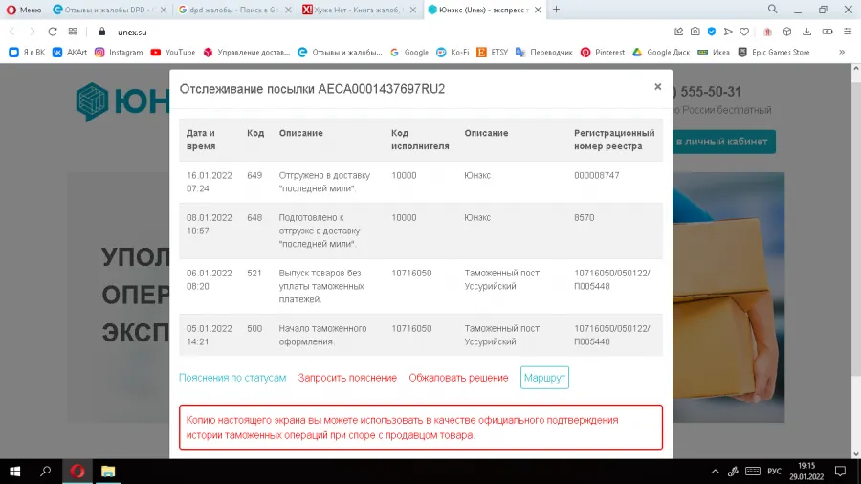Click the My Flow send arrow icon
The image size is (861, 484).
coord(728,32)
